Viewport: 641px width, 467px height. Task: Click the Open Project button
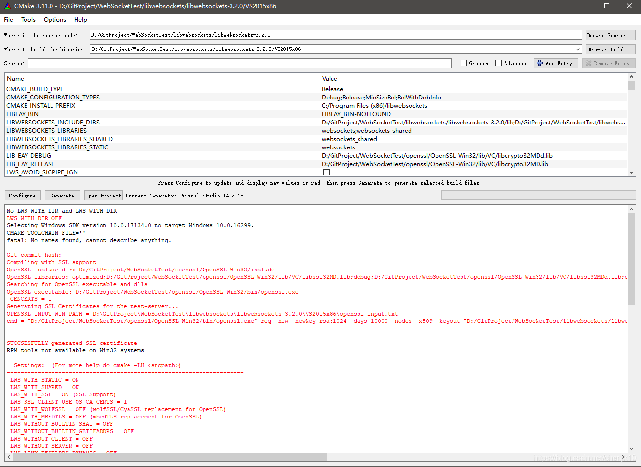[103, 195]
